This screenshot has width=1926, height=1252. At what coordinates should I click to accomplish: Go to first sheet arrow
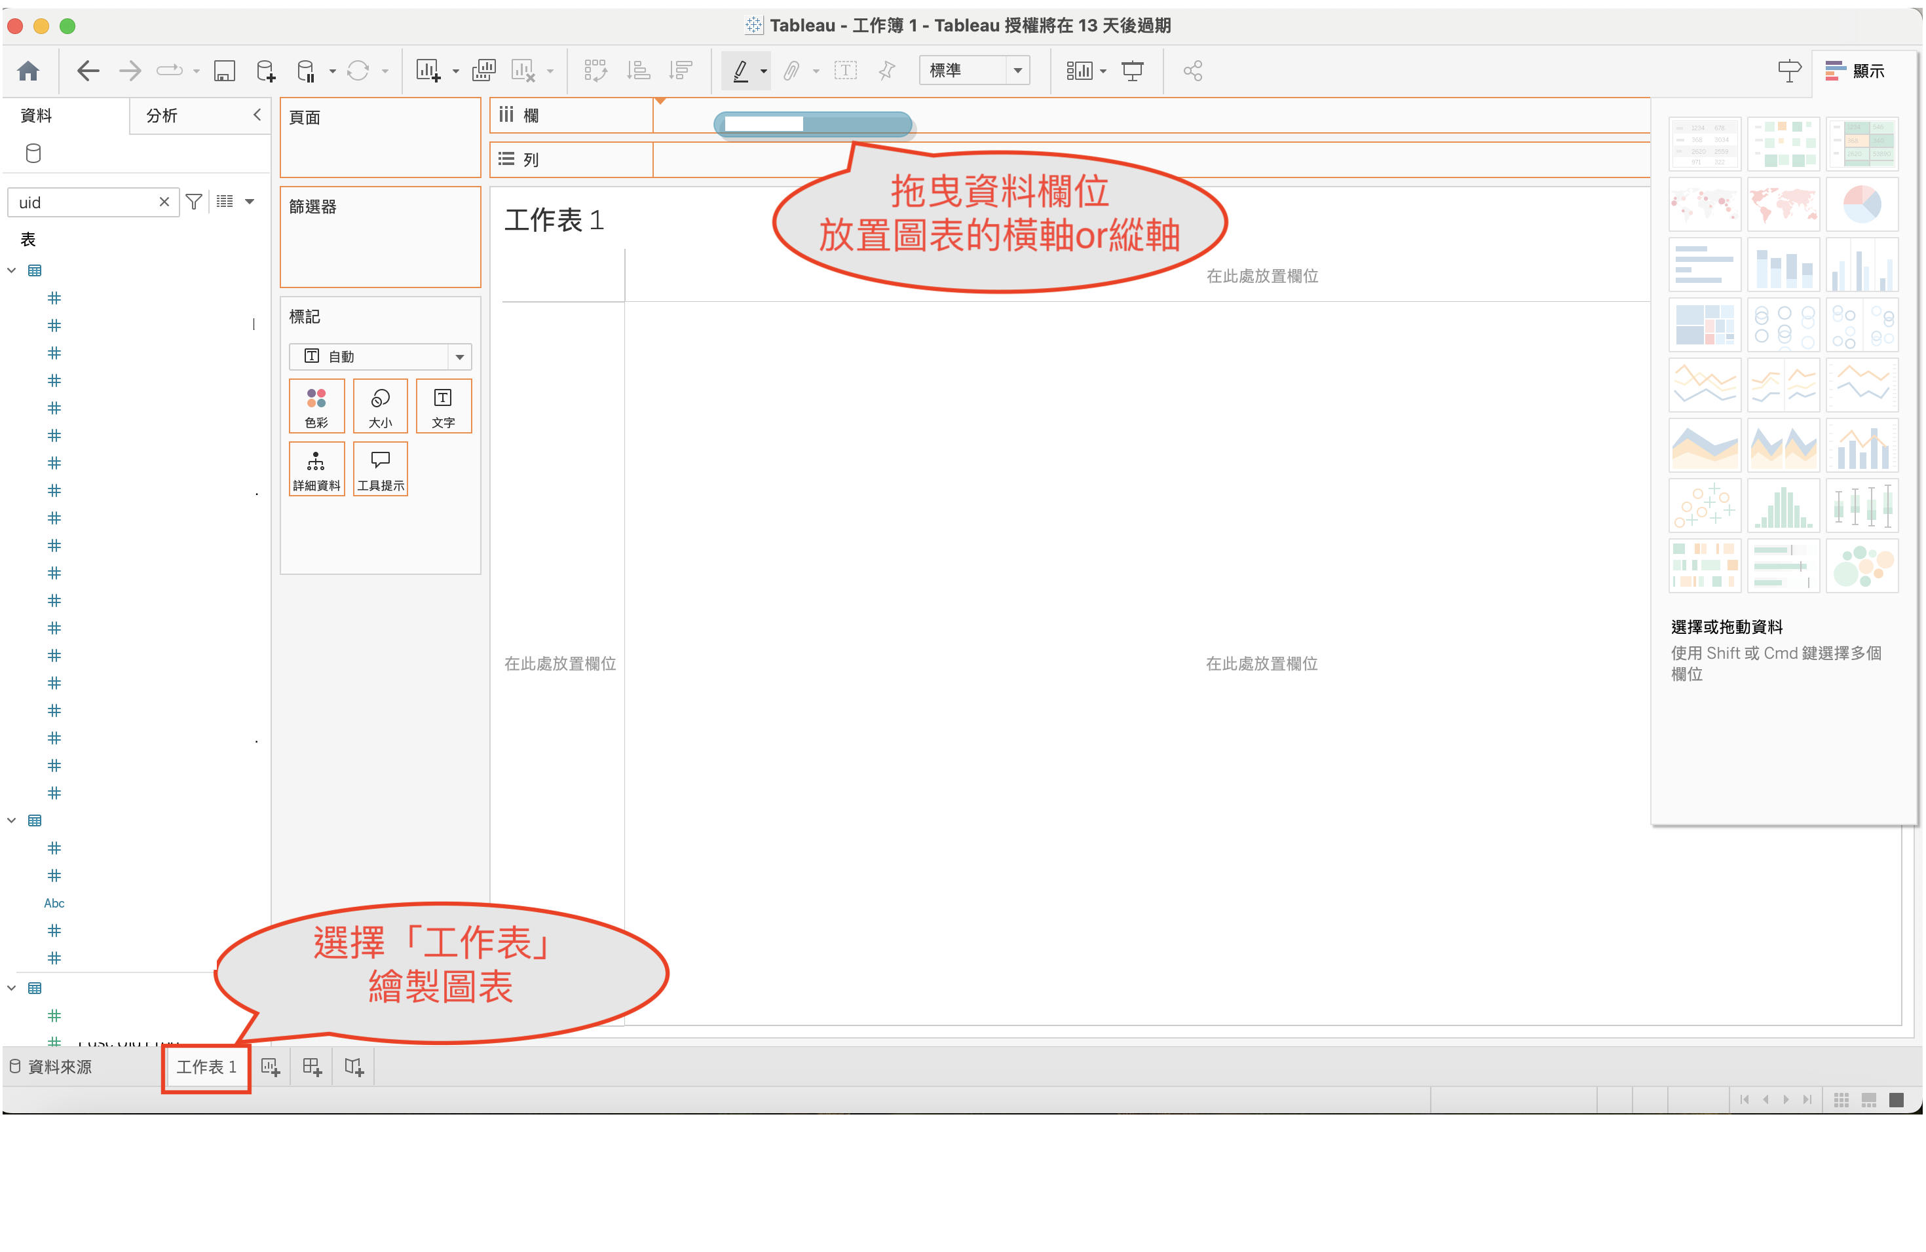[x=1745, y=1100]
